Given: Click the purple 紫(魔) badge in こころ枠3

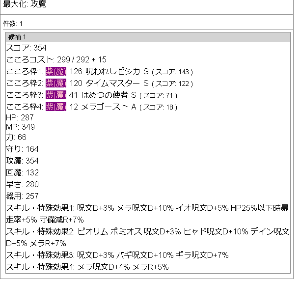Looking at the screenshot, I should (x=56, y=95).
